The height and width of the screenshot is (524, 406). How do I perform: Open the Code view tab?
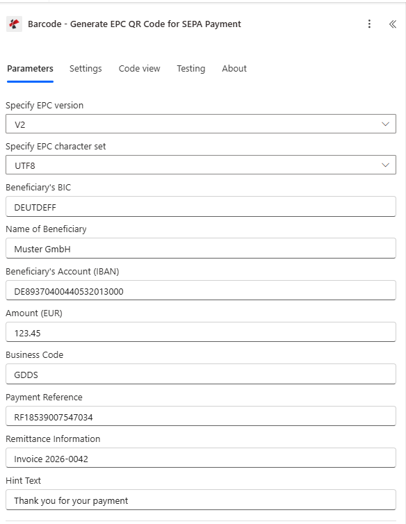[x=140, y=69]
